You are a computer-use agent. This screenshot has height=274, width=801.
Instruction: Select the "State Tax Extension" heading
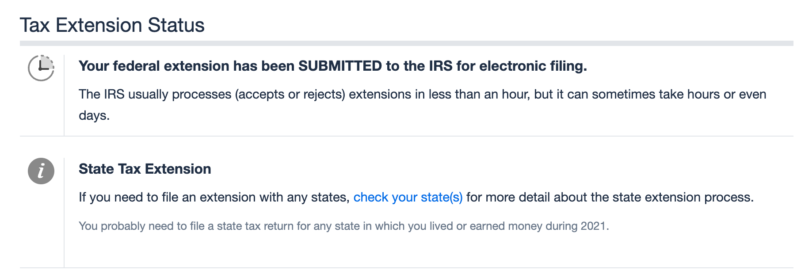tap(145, 169)
